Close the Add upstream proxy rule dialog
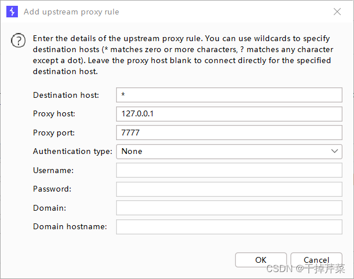The width and height of the screenshot is (354, 279). click(x=337, y=12)
